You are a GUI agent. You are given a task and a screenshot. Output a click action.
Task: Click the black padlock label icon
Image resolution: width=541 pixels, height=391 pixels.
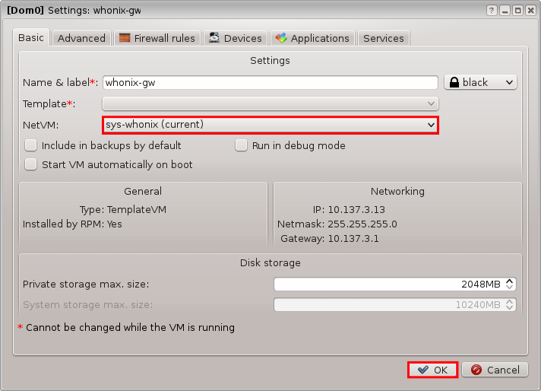[x=454, y=82]
